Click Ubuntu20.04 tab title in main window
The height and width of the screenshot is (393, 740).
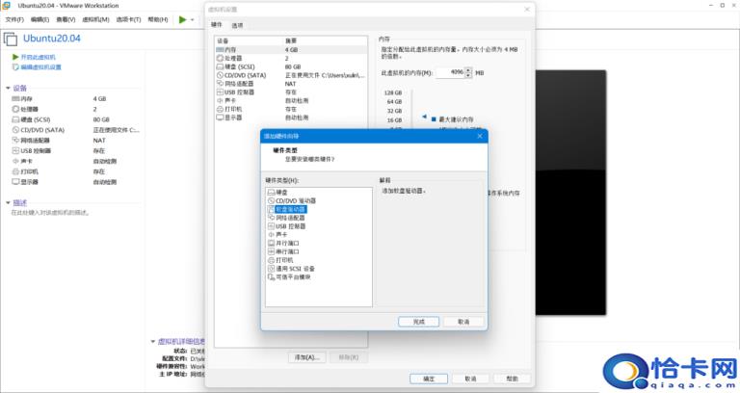point(52,39)
